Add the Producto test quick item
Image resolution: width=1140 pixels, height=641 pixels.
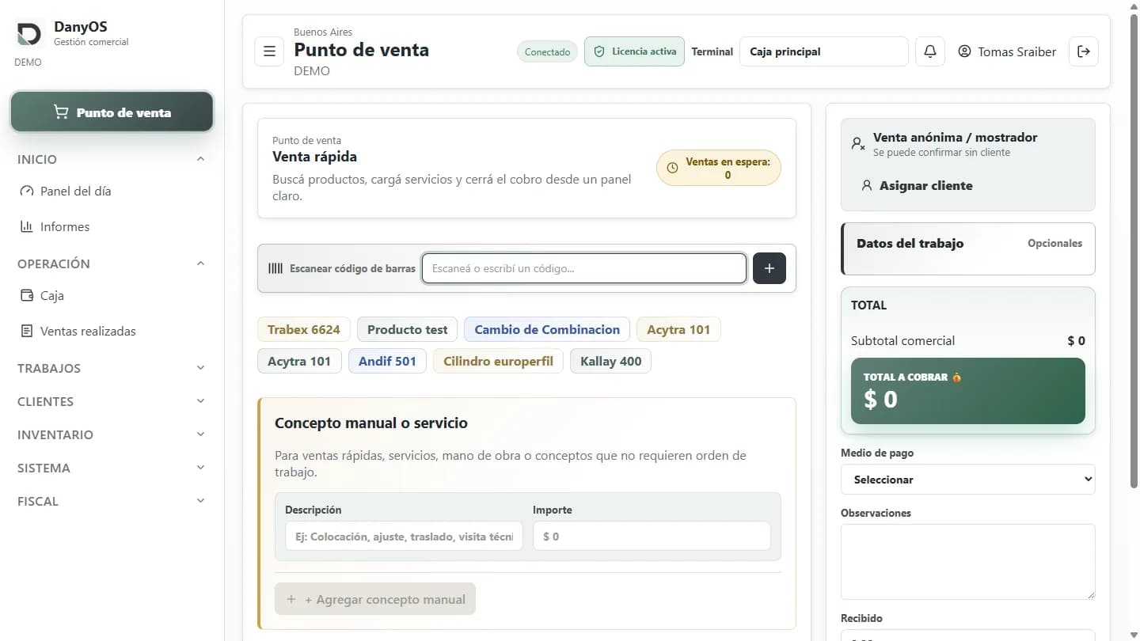coord(407,329)
